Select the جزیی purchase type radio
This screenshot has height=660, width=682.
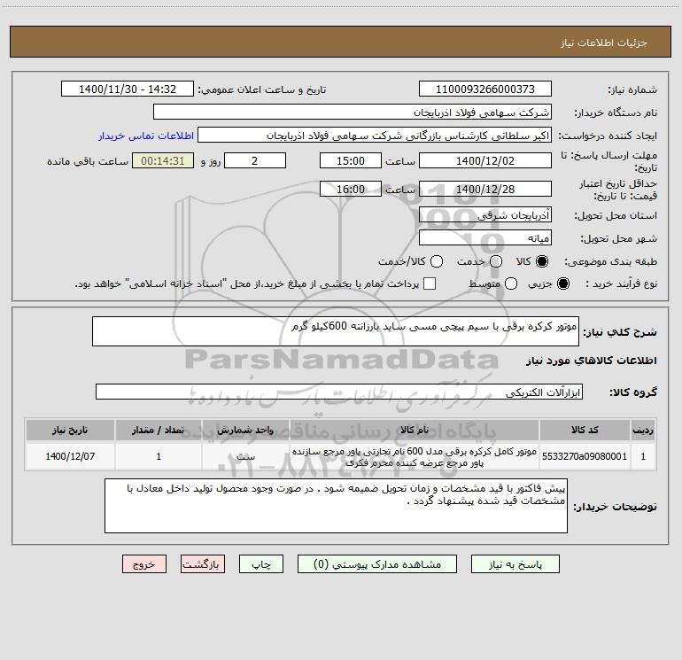pos(562,283)
